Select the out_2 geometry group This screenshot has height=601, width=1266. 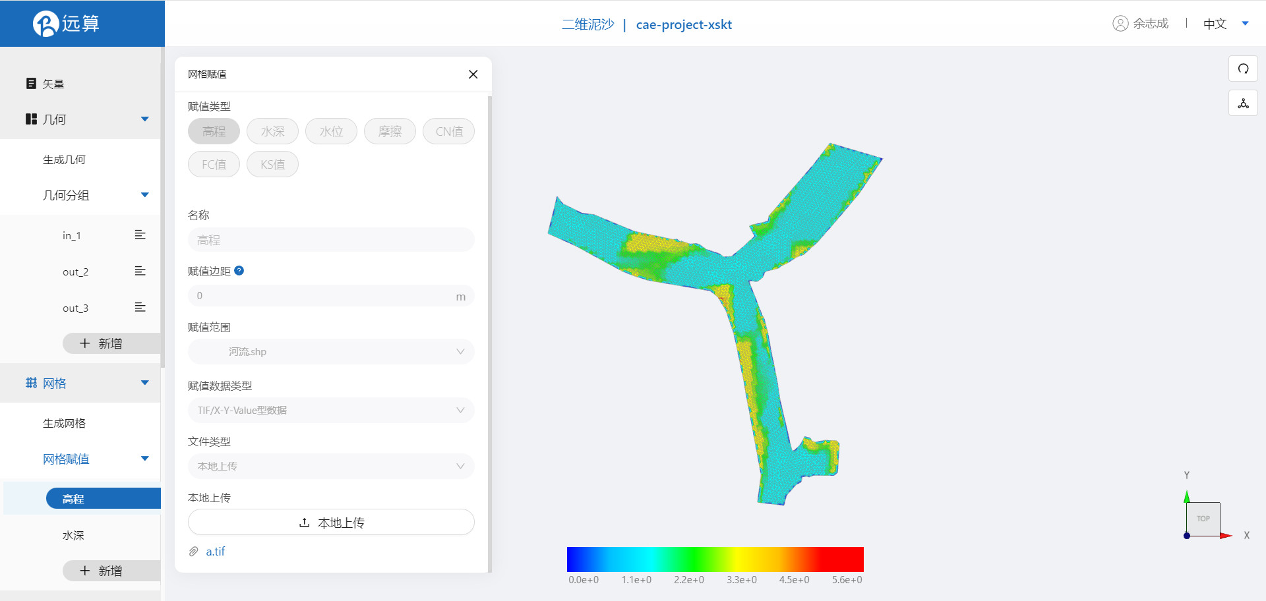pyautogui.click(x=75, y=272)
